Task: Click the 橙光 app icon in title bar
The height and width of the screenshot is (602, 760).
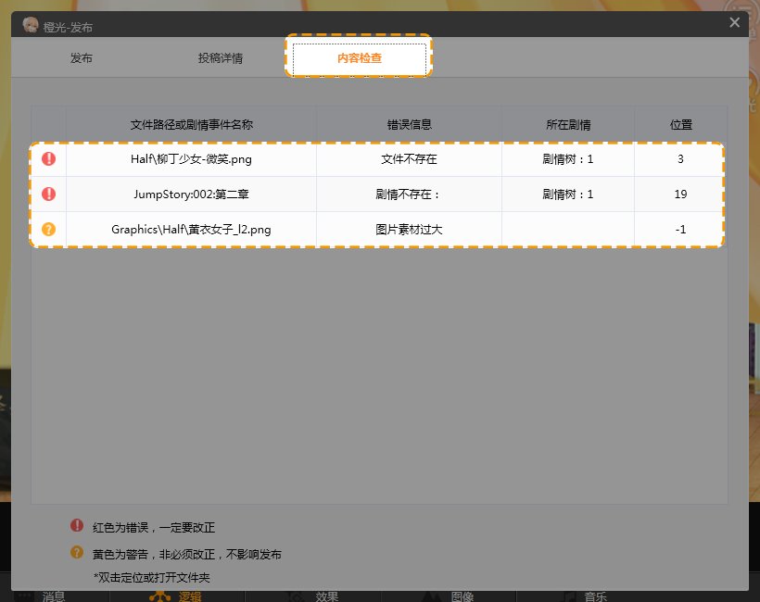Action: pyautogui.click(x=30, y=25)
